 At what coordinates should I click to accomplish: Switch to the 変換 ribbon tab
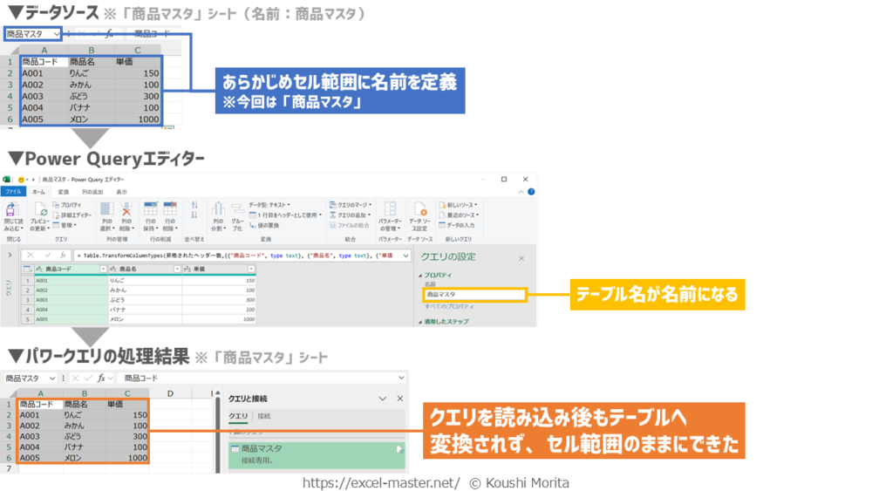(64, 192)
